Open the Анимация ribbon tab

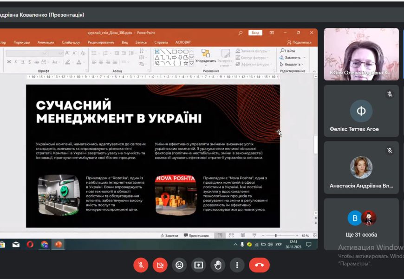46,42
